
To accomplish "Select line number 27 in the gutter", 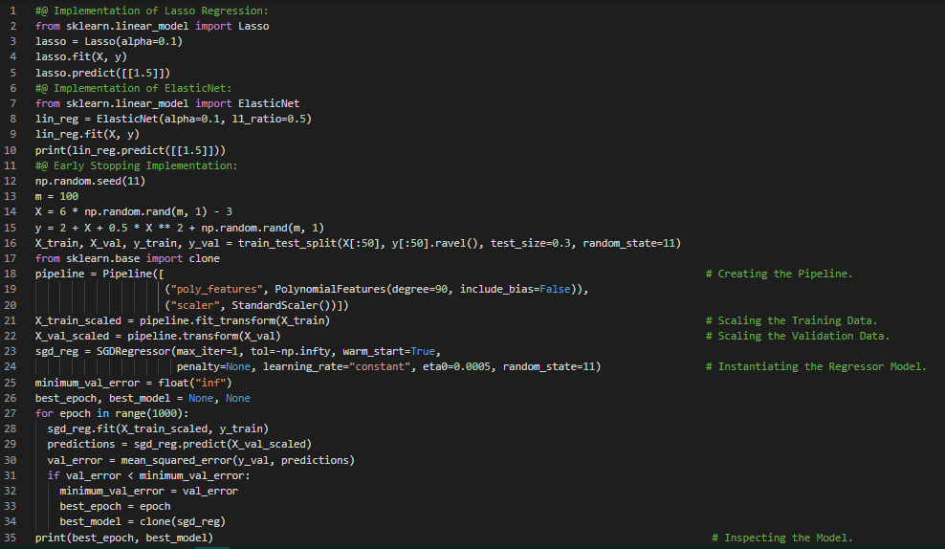I will click(11, 413).
